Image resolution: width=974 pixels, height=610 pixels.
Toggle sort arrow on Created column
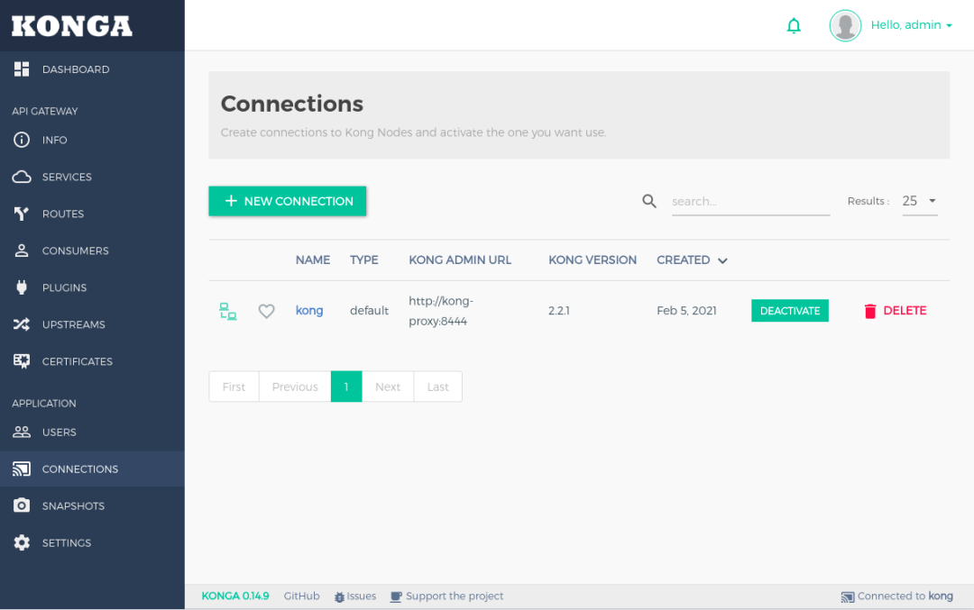722,260
